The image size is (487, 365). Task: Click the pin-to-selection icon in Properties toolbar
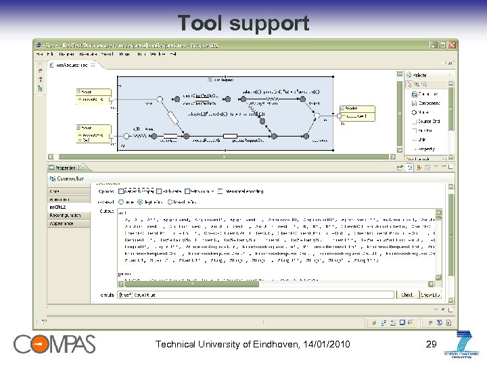coord(400,168)
